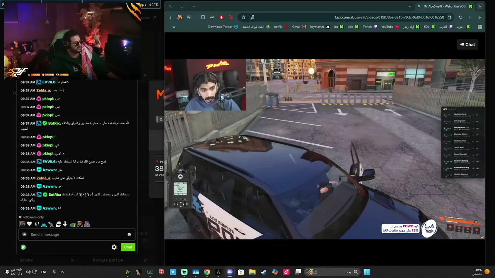Click the Followers only label
The image size is (495, 278).
click(33, 217)
